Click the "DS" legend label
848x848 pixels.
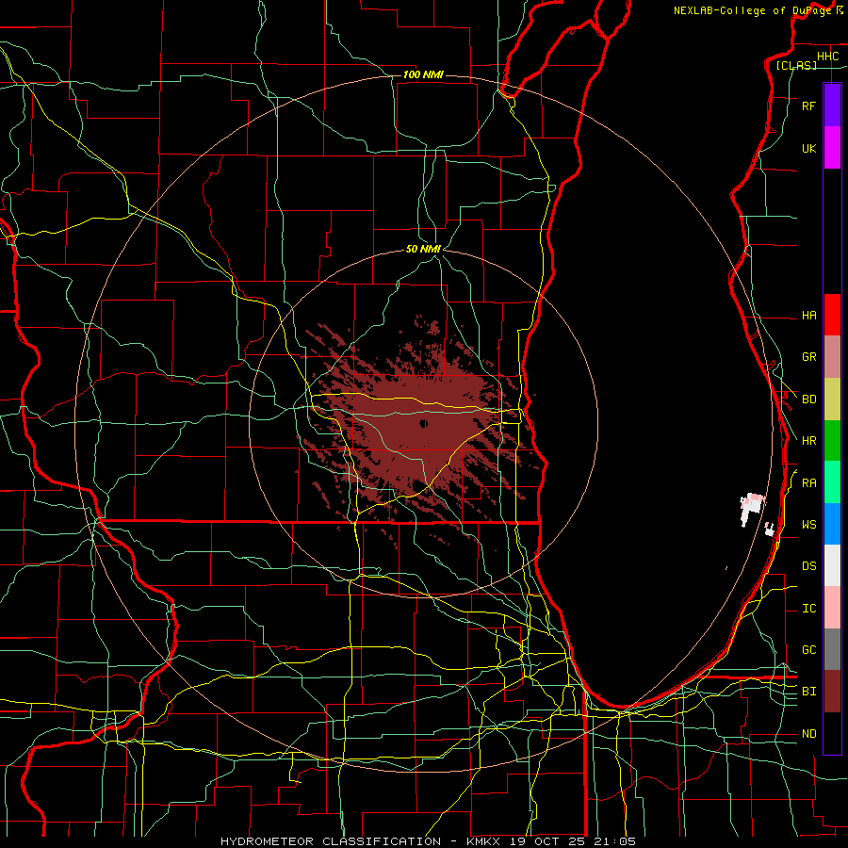(808, 565)
